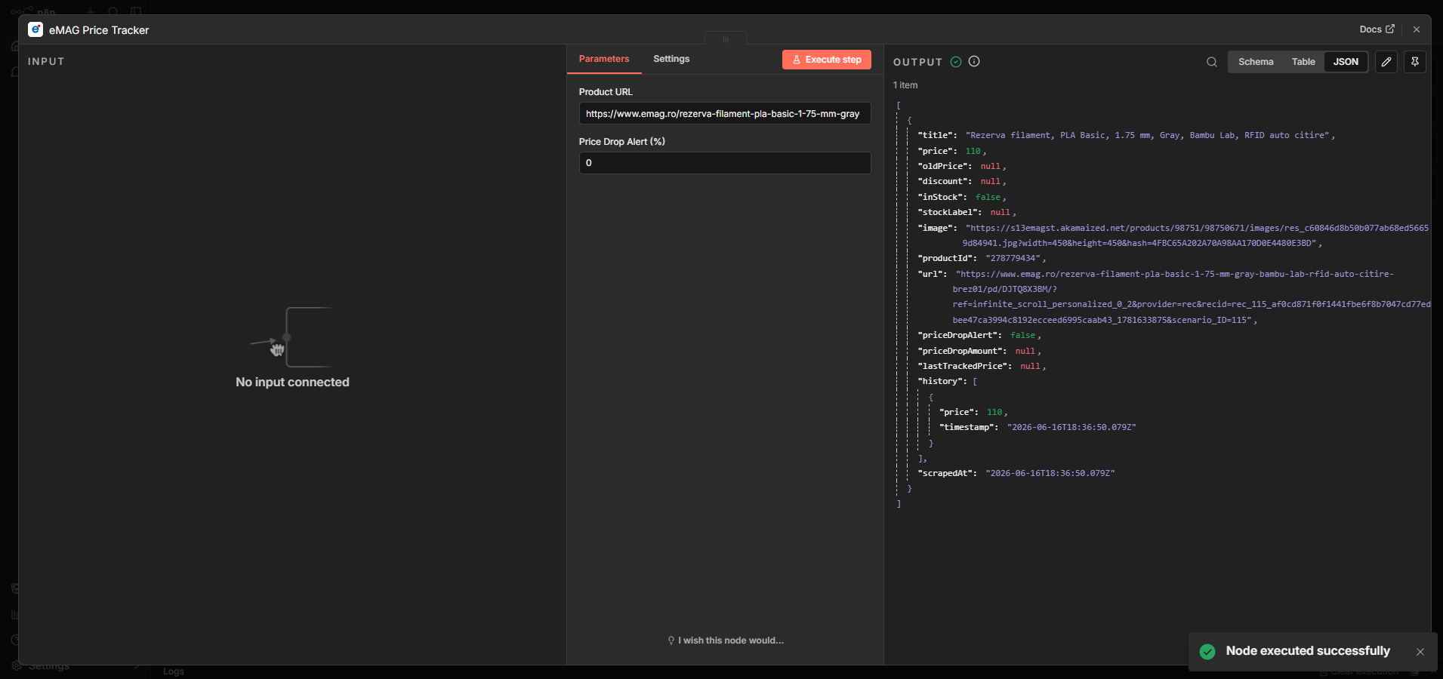Edit the Price Drop Alert percent field
This screenshot has height=679, width=1443.
click(725, 163)
